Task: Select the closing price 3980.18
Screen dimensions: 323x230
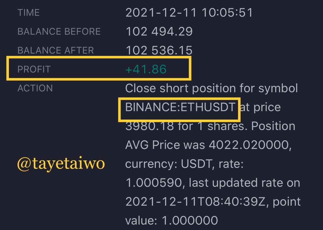Action: click(150, 126)
